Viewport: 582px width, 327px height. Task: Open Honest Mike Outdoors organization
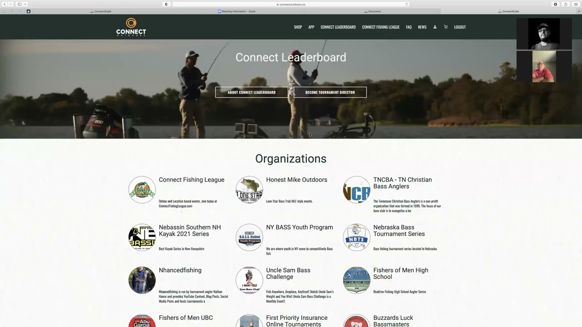coord(296,180)
